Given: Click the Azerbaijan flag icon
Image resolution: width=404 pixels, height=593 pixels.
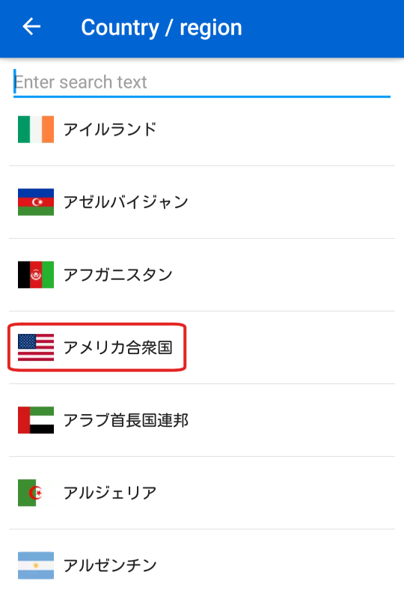Looking at the screenshot, I should pos(36,202).
